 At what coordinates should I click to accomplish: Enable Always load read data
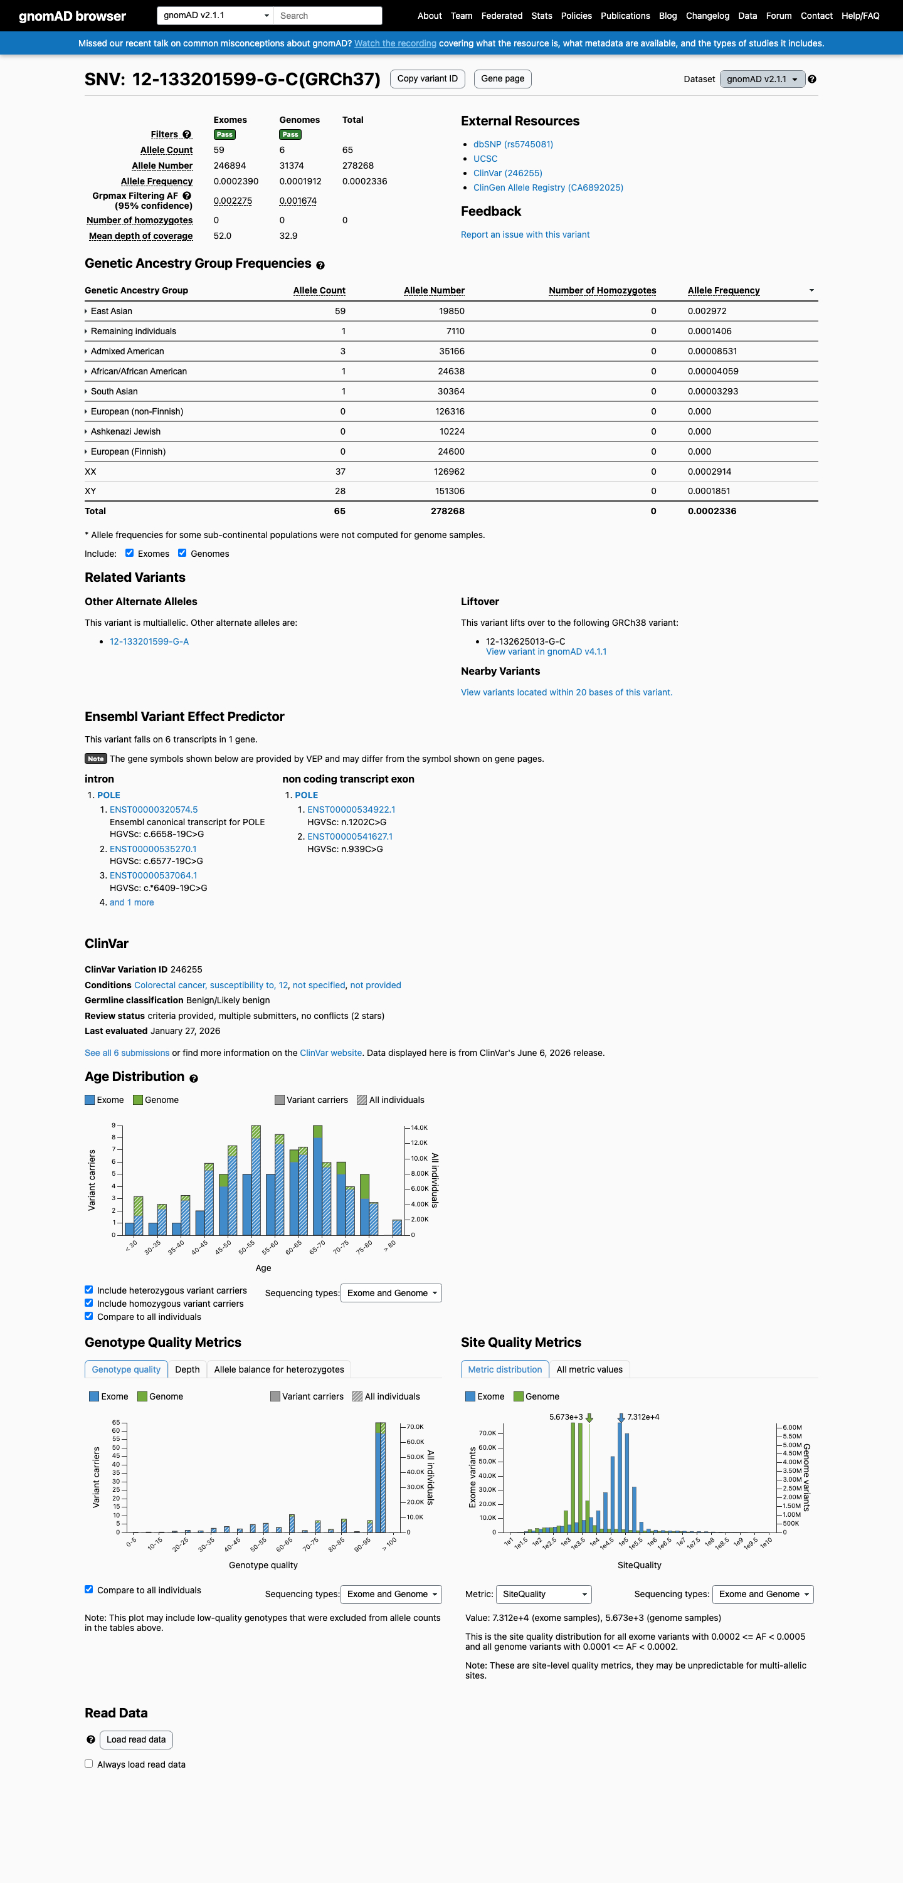(88, 1764)
